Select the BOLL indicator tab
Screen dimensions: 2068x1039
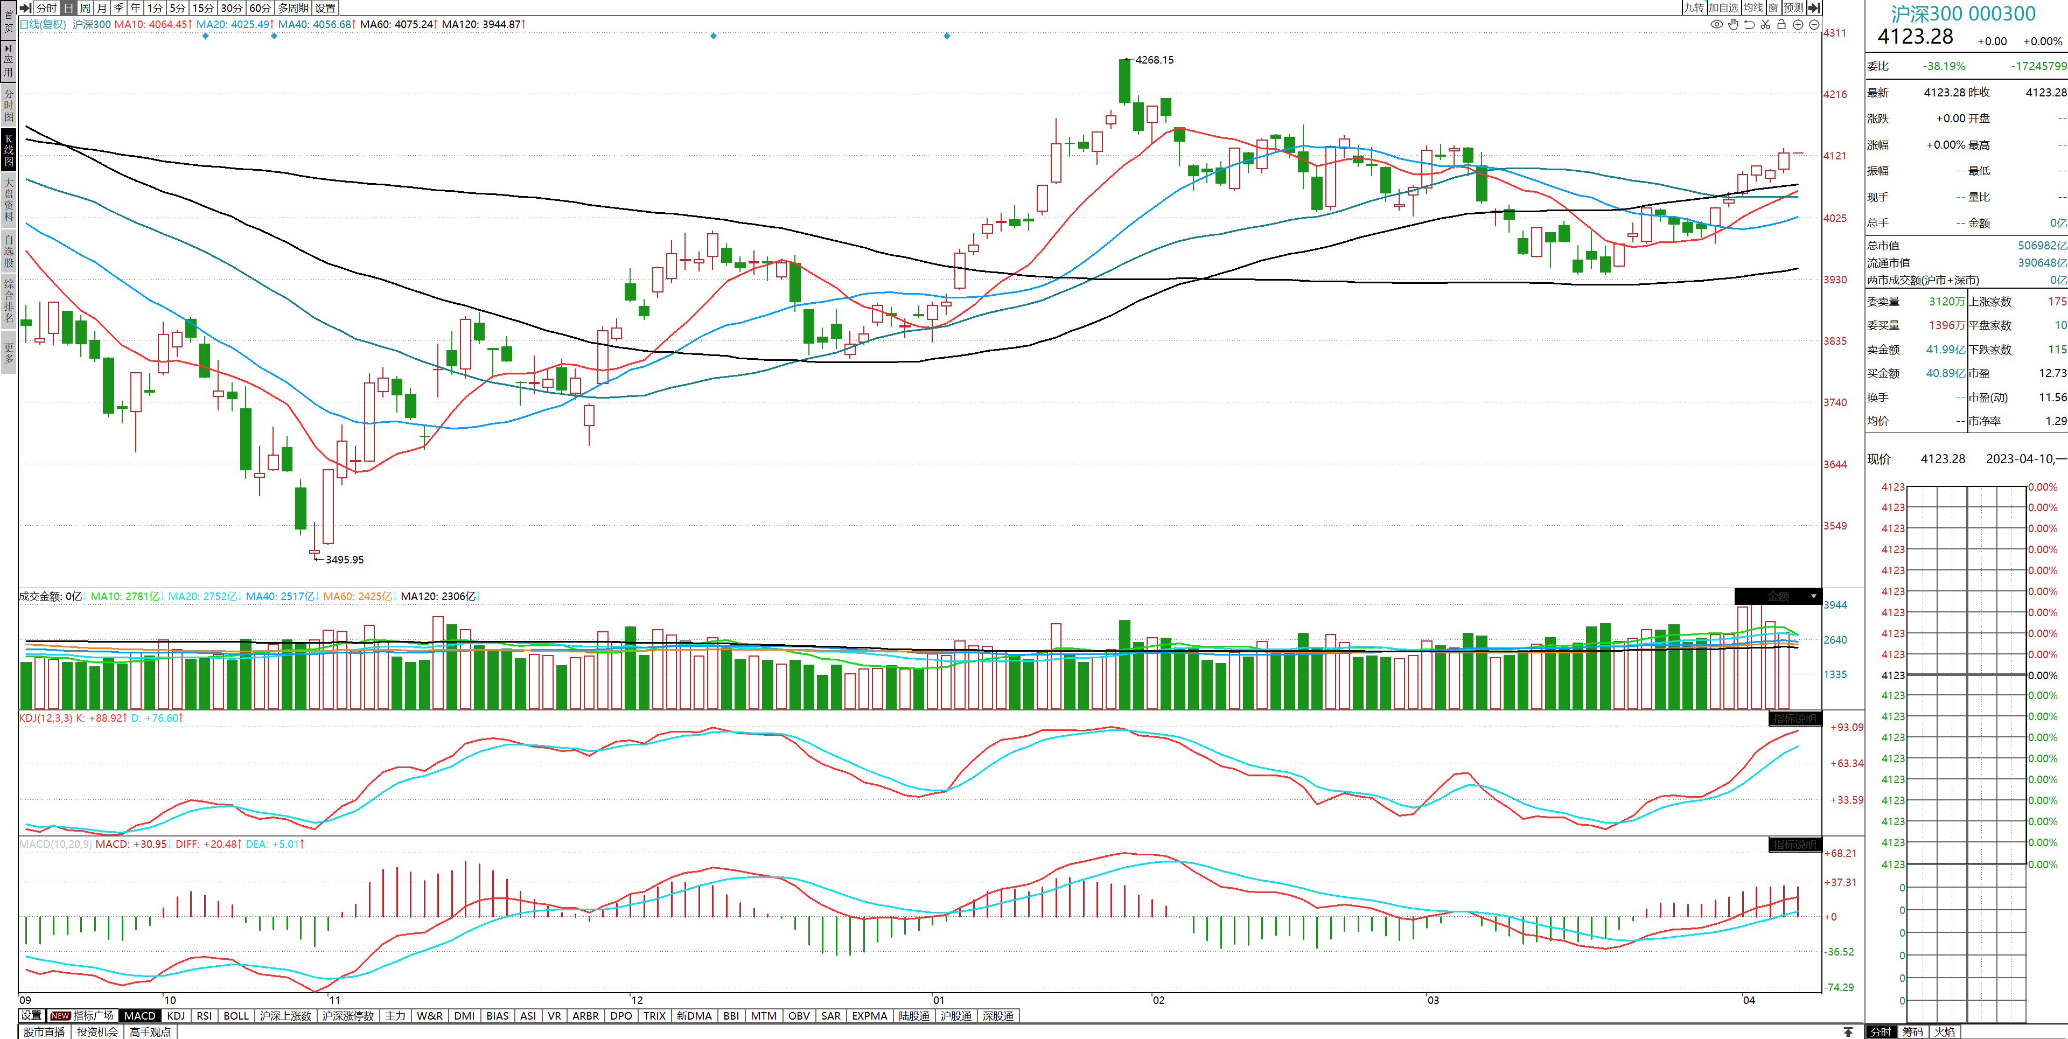pyautogui.click(x=236, y=1016)
